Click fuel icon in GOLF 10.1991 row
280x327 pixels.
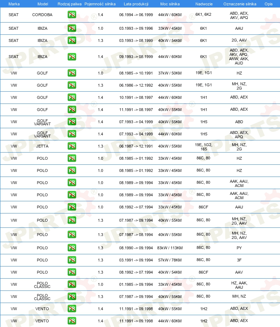(x=72, y=97)
